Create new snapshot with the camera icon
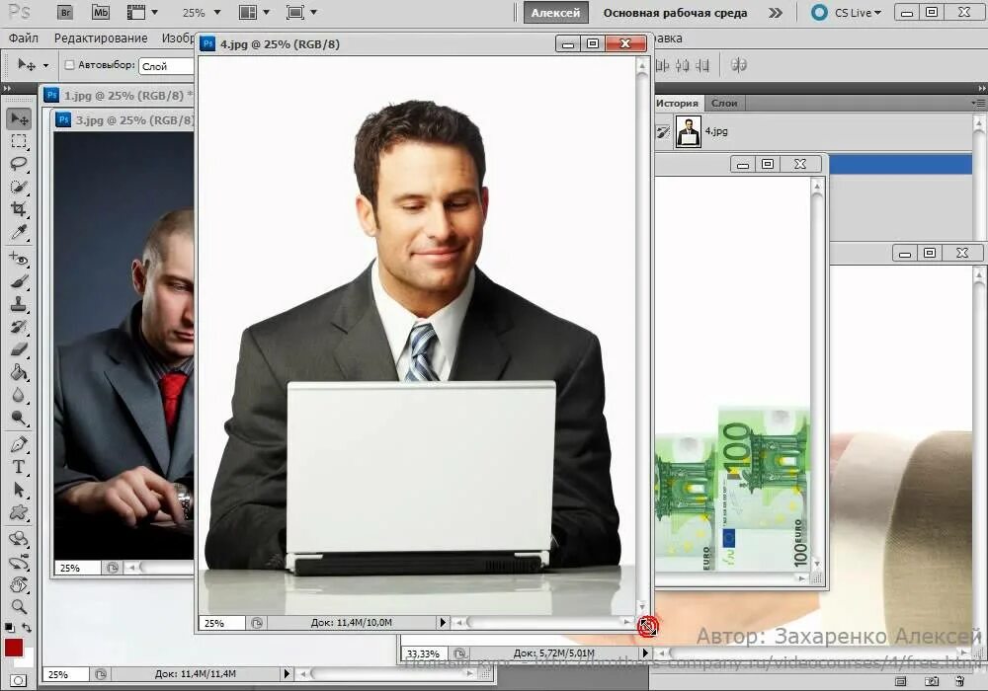Viewport: 988px width, 691px height. point(932,681)
